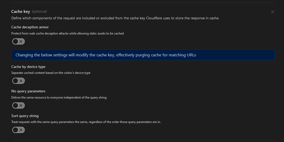Click X mark inside Cache deception armor switch
The image size is (284, 142).
click(21, 41)
